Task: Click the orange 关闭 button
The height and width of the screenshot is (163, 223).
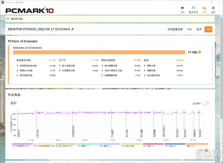Action: (x=208, y=29)
